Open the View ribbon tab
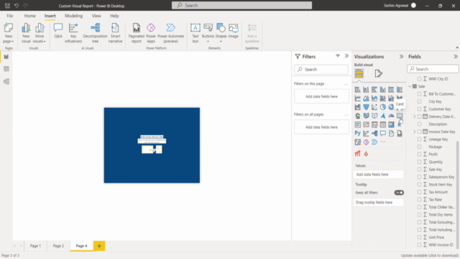460x259 pixels. [96, 16]
